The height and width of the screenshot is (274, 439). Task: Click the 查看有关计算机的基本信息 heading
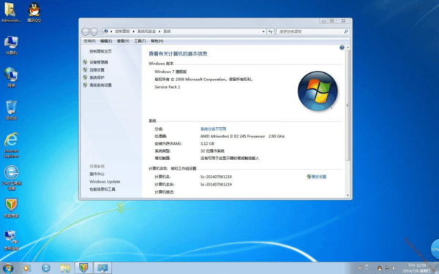[178, 53]
